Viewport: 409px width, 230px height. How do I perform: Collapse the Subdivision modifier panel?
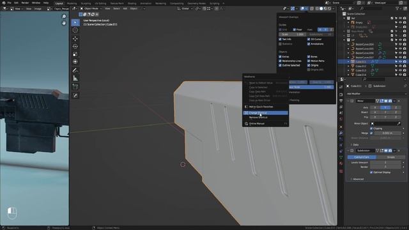pos(348,151)
